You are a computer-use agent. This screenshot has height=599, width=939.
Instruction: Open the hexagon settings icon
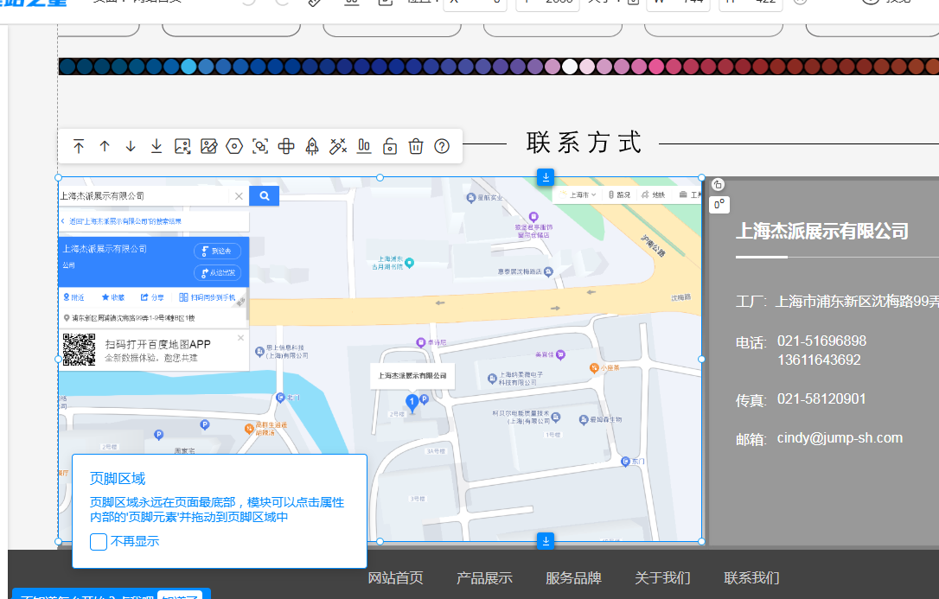pos(234,147)
